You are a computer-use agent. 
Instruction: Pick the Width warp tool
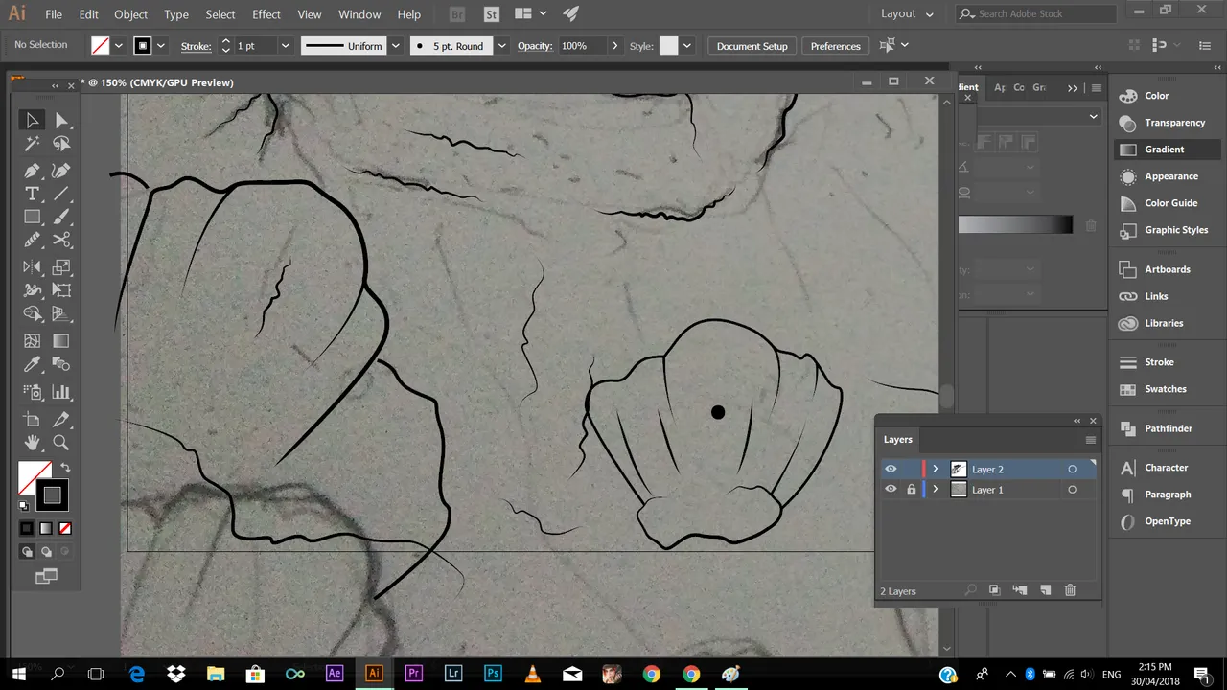tap(32, 290)
